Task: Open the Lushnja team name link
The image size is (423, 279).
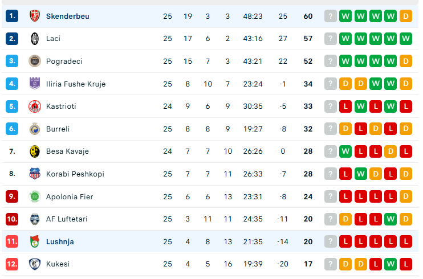Action: tap(60, 242)
